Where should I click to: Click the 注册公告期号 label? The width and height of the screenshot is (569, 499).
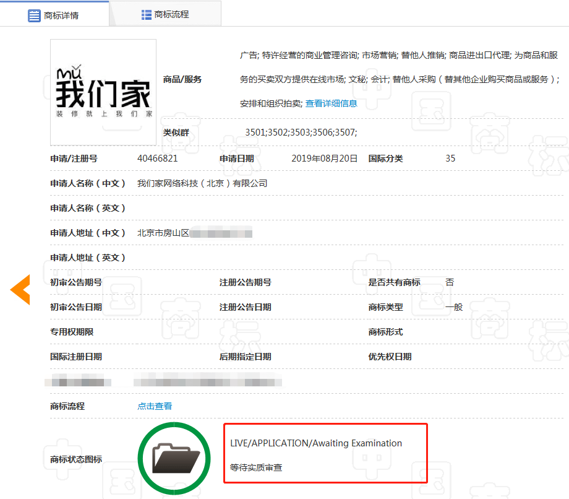[x=246, y=282]
